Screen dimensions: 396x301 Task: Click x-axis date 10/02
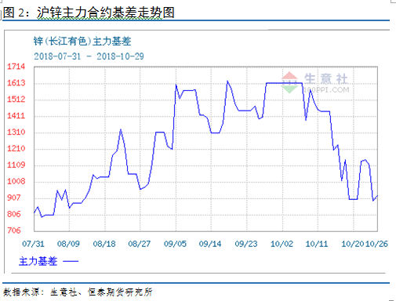tap(282, 244)
